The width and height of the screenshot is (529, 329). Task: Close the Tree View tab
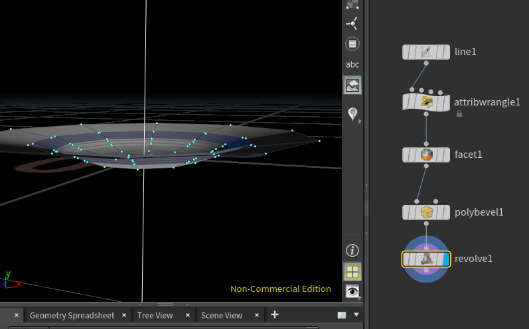click(x=188, y=315)
